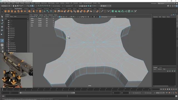Choose the Move tool in the toolbox
The height and width of the screenshot is (100, 178).
2,27
